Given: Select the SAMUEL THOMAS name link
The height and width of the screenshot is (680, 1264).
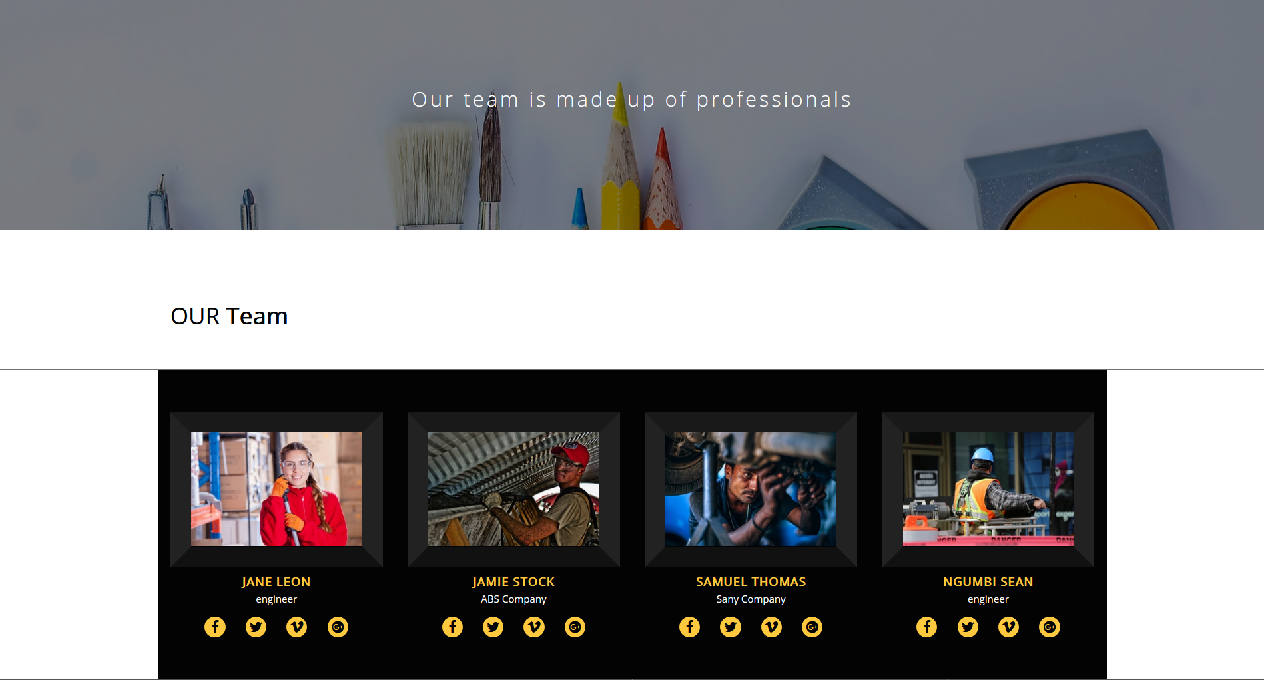Looking at the screenshot, I should pyautogui.click(x=751, y=582).
